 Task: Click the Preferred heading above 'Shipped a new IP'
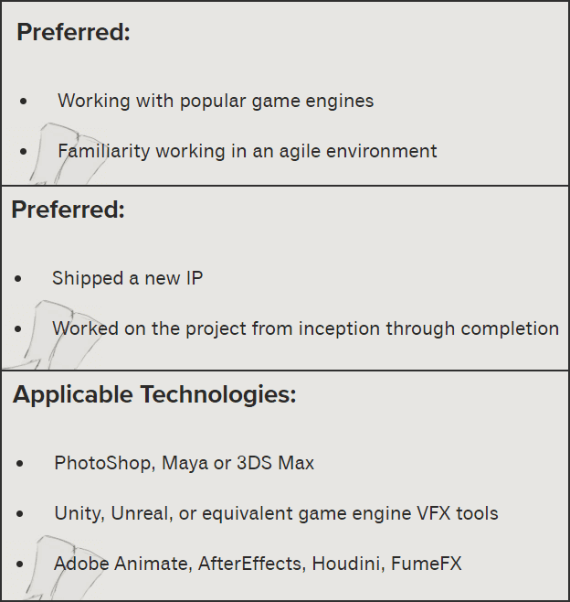69,210
